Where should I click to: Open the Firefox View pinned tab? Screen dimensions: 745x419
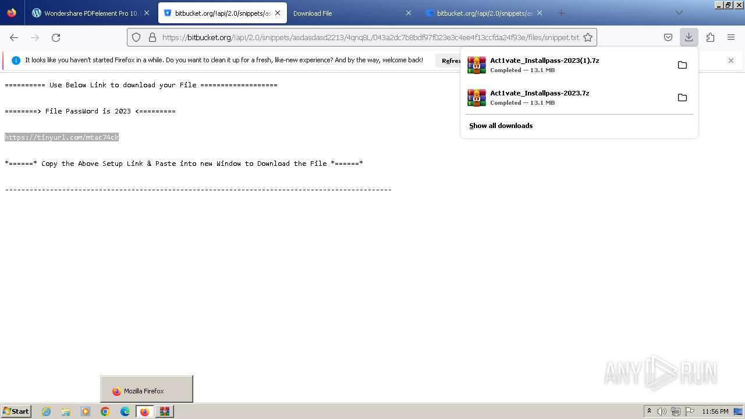[12, 13]
